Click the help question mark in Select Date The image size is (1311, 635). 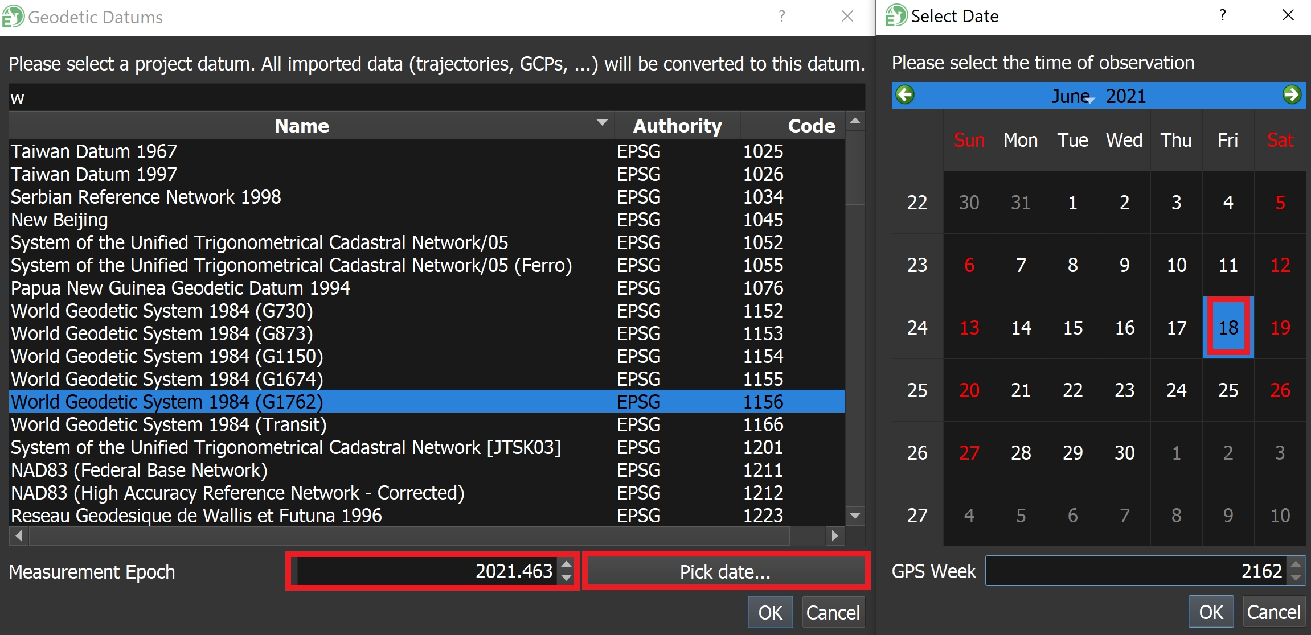[1223, 15]
